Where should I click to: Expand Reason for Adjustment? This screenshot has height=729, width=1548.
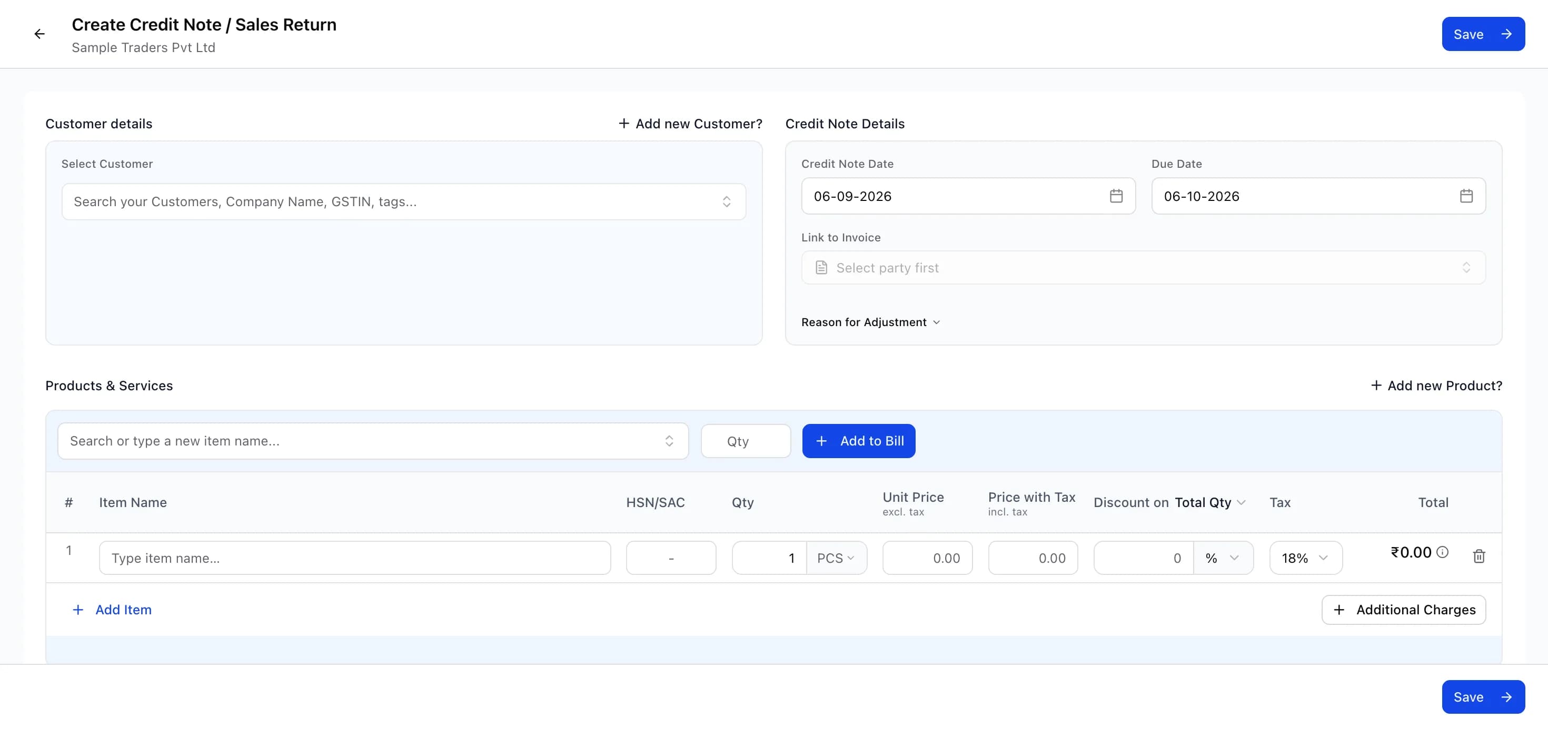[x=871, y=322]
